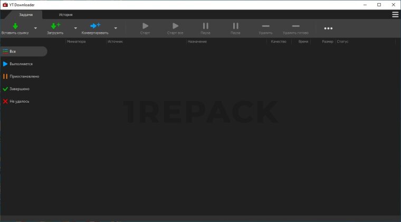Open the hamburger main menu
Image resolution: width=401 pixels, height=222 pixels.
coord(395,15)
